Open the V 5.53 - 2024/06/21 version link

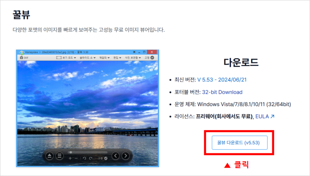click(x=222, y=80)
